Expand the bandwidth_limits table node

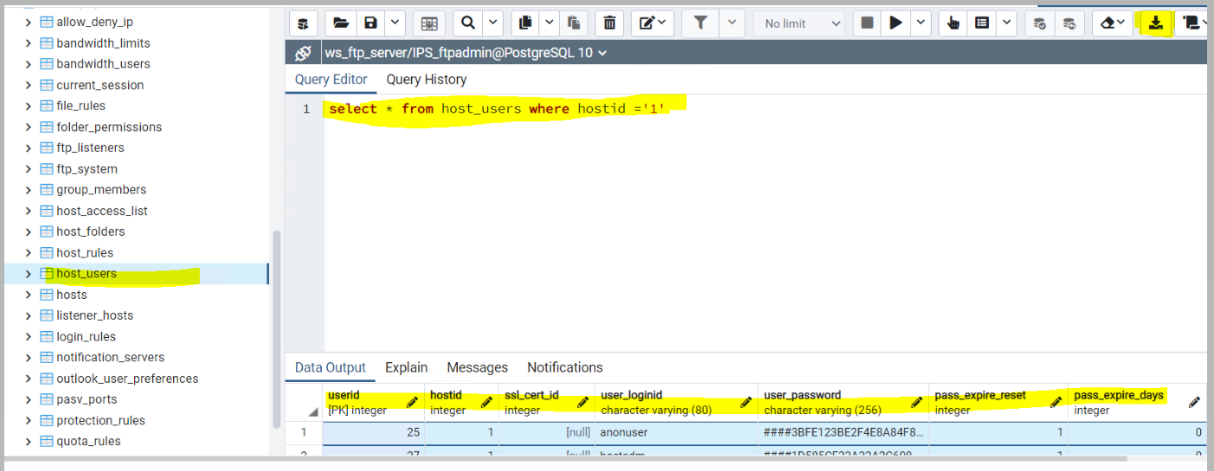(x=29, y=43)
